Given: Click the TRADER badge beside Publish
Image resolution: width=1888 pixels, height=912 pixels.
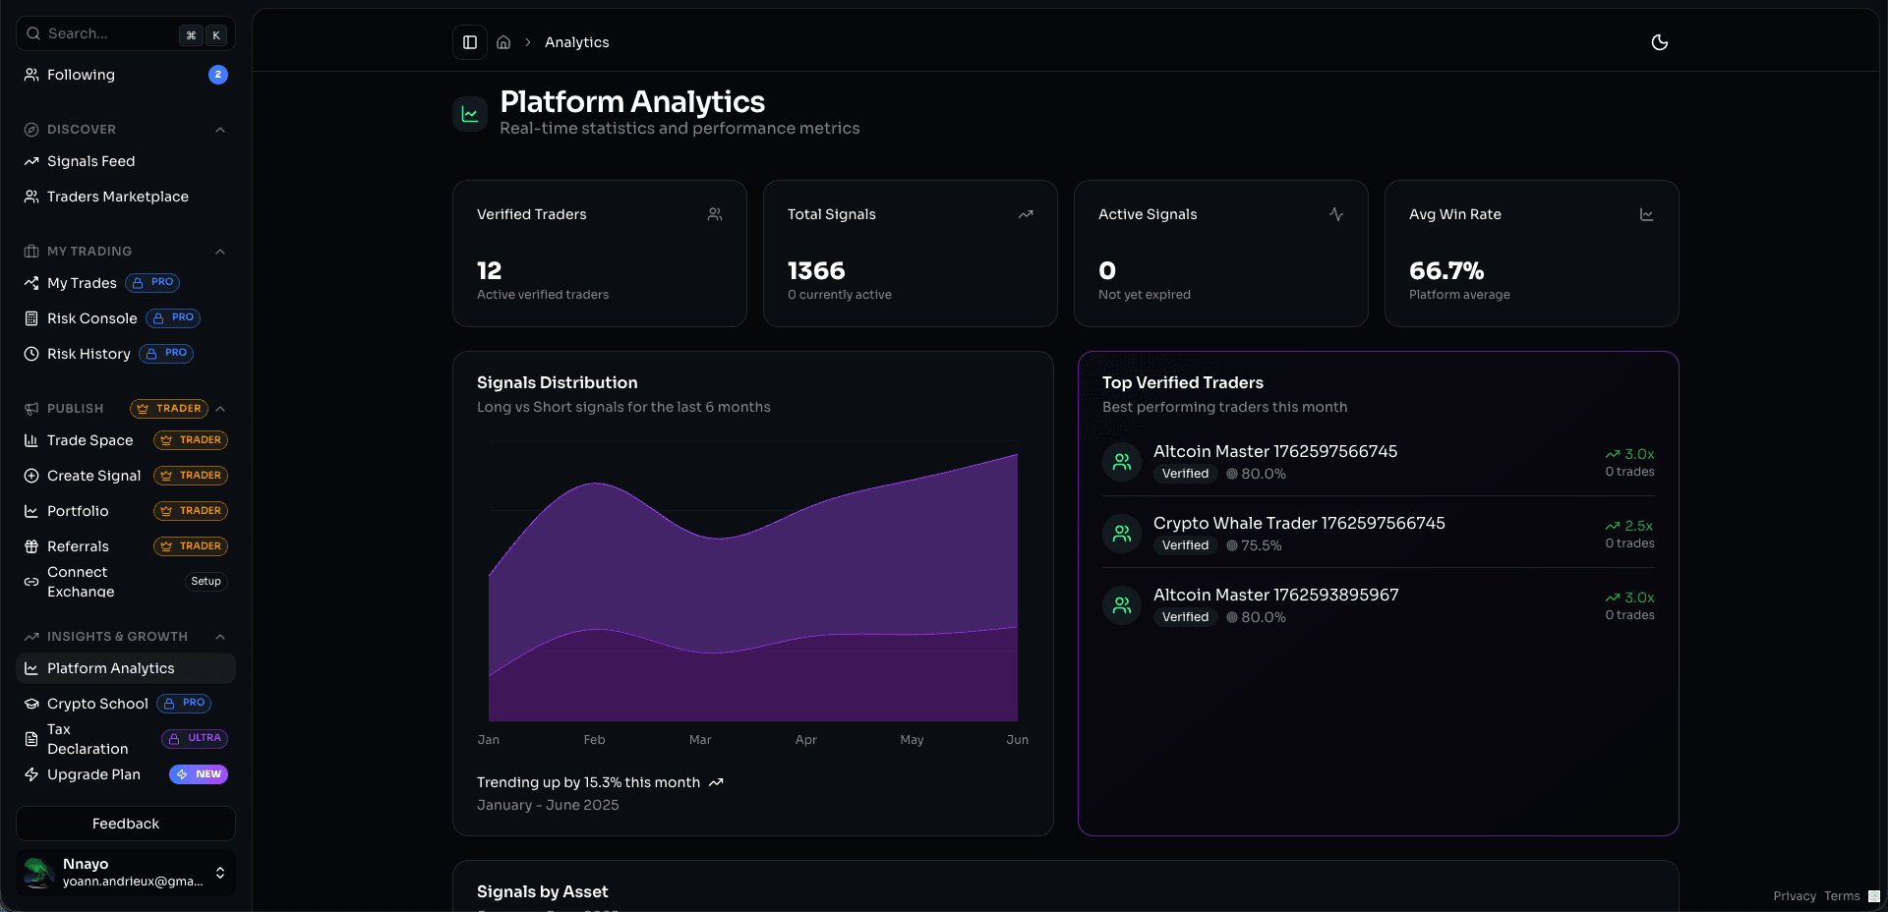Looking at the screenshot, I should click(x=169, y=409).
